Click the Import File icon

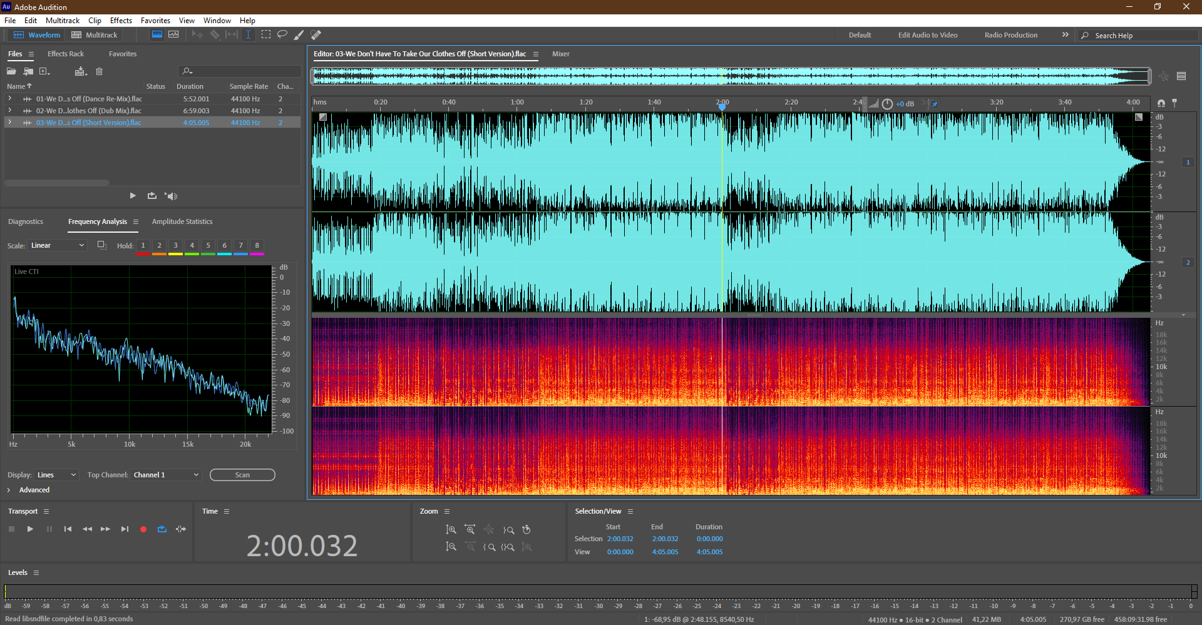click(x=28, y=71)
